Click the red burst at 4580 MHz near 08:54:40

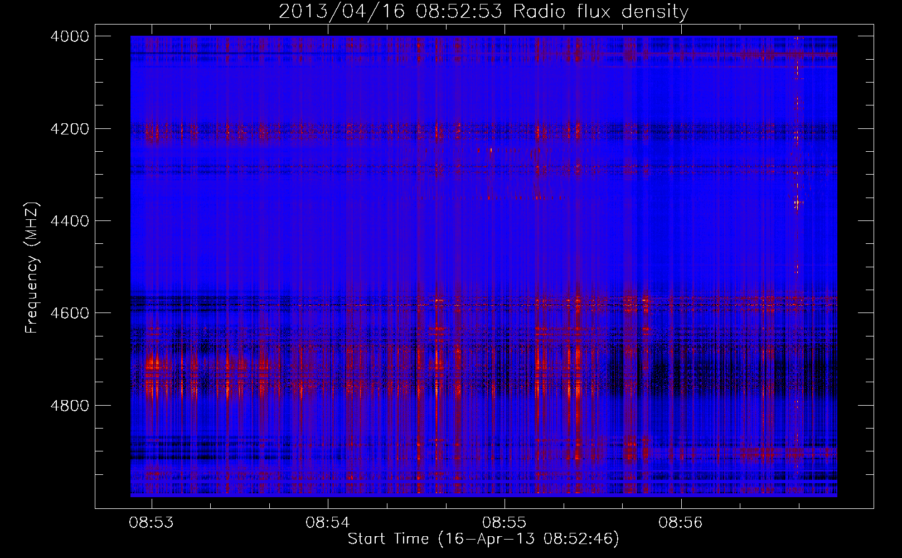pos(438,301)
